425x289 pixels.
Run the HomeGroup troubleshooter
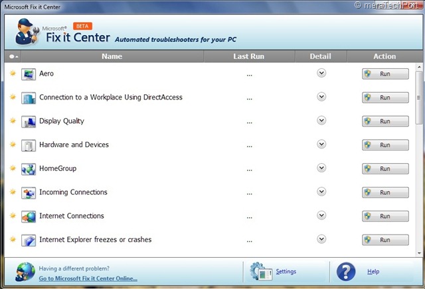click(x=385, y=169)
